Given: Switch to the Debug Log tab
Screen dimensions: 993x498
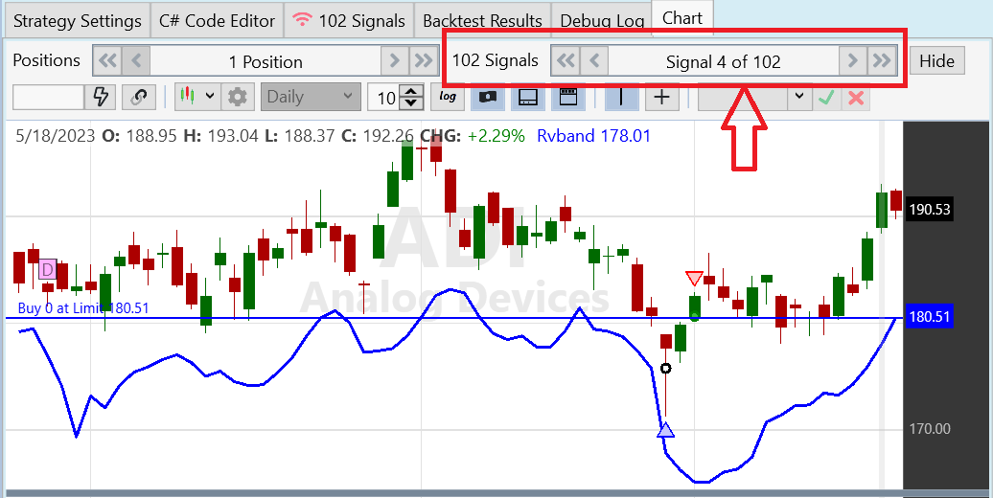Looking at the screenshot, I should click(x=602, y=21).
